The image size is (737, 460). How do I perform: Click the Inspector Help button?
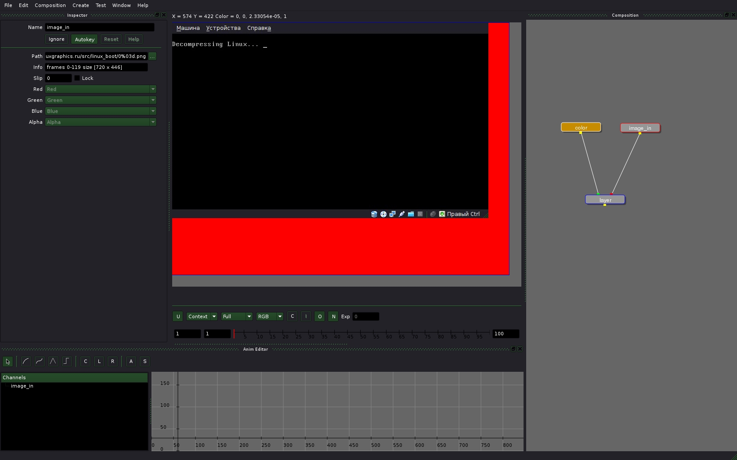point(134,40)
